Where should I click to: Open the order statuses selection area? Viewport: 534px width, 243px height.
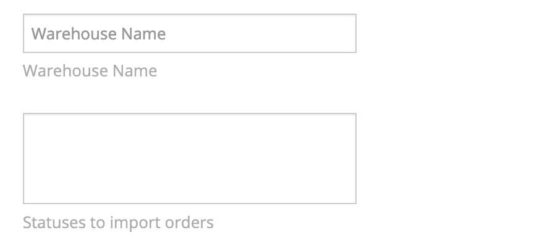(x=190, y=159)
